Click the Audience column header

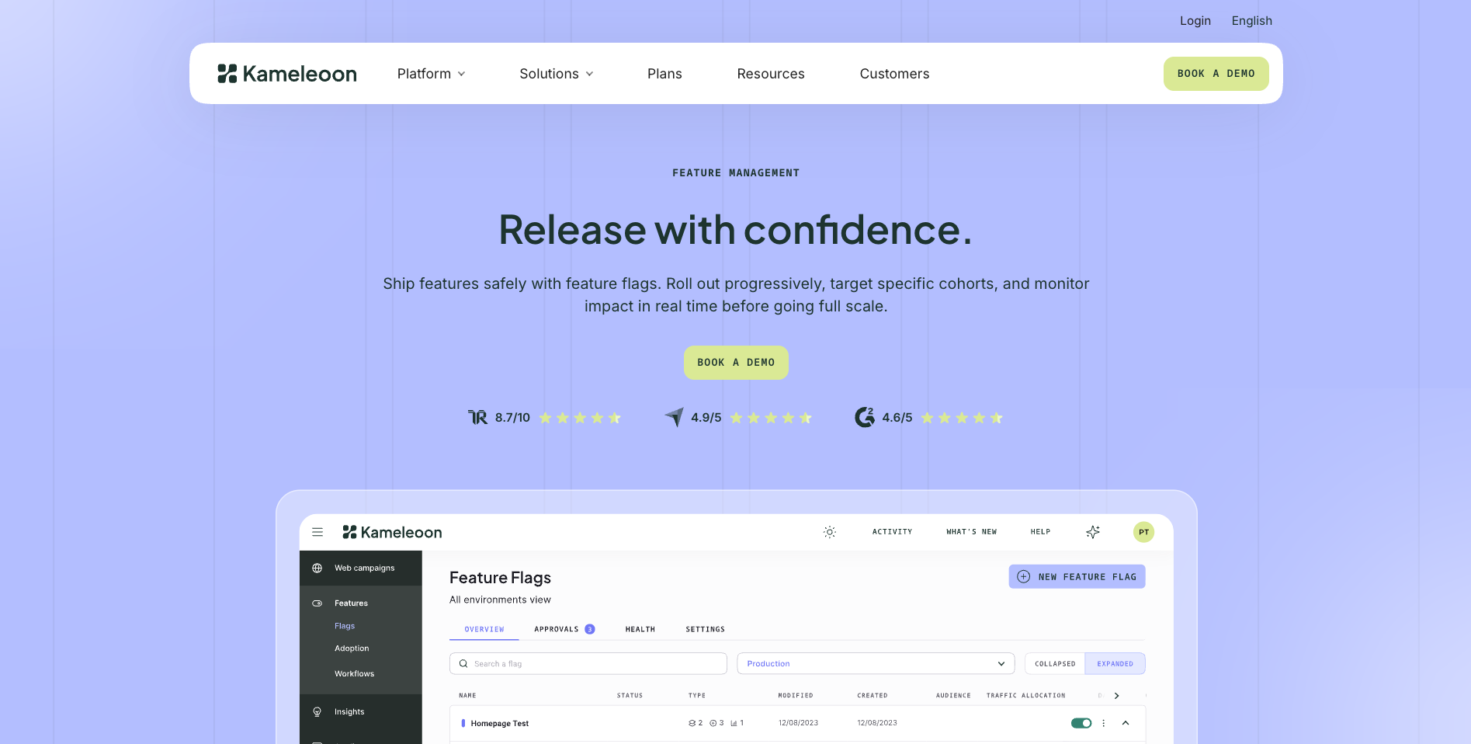[x=953, y=696]
